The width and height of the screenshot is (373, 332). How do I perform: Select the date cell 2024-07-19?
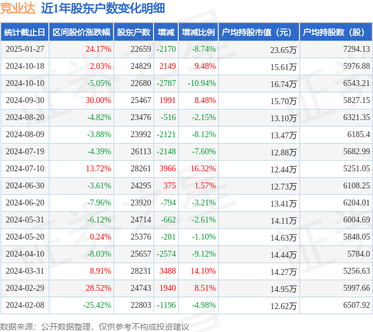(x=25, y=151)
